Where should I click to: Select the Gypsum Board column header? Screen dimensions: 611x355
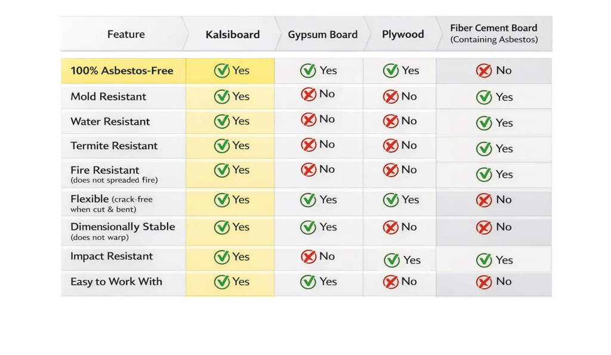(323, 35)
